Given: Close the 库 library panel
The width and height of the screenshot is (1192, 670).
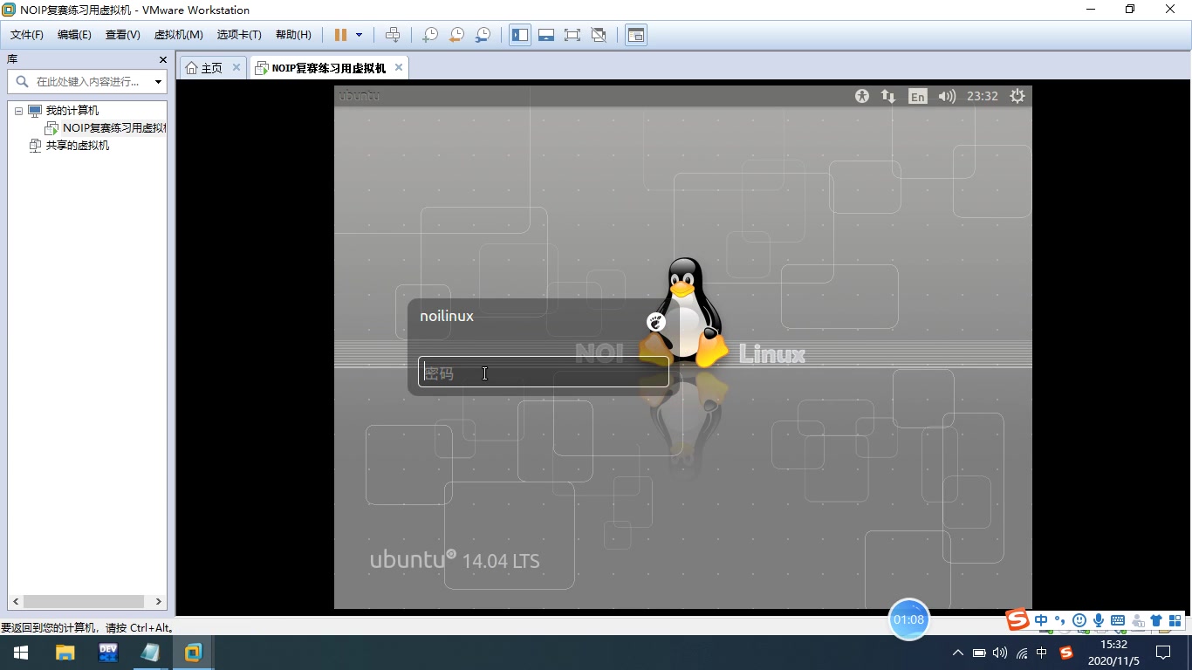Looking at the screenshot, I should tap(162, 59).
